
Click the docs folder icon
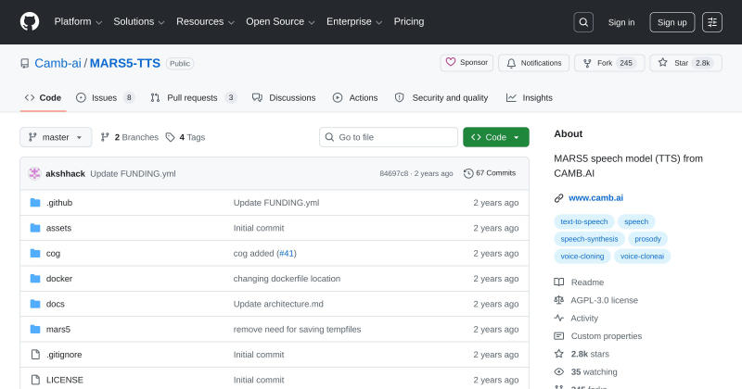pos(35,304)
